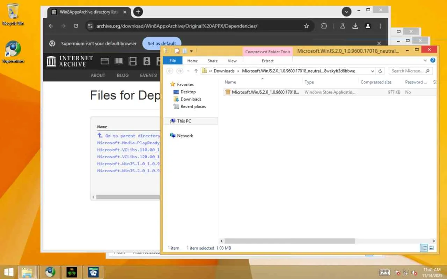Screen dimensions: 447x279
Task: Open the Microsoft.VCLibs.120.00 file link
Action: (129, 157)
